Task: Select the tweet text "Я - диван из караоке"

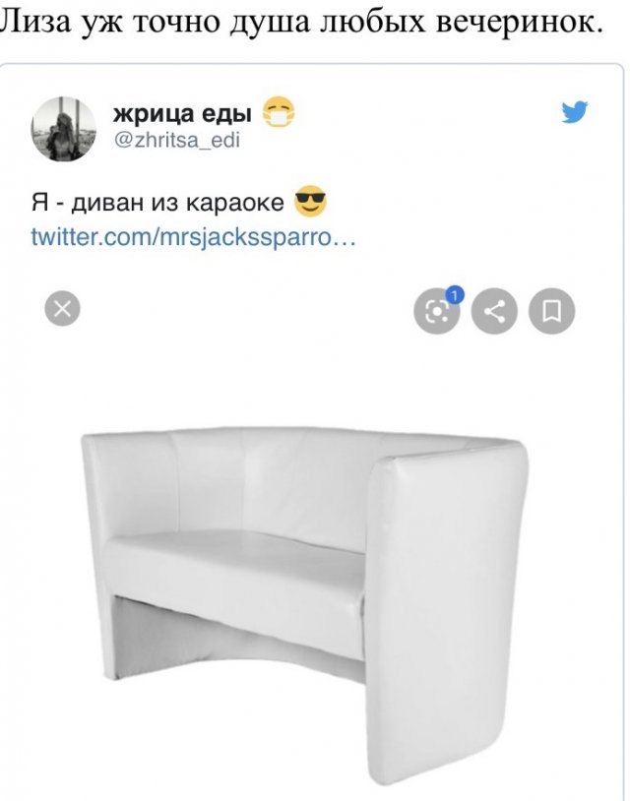Action: [x=157, y=203]
